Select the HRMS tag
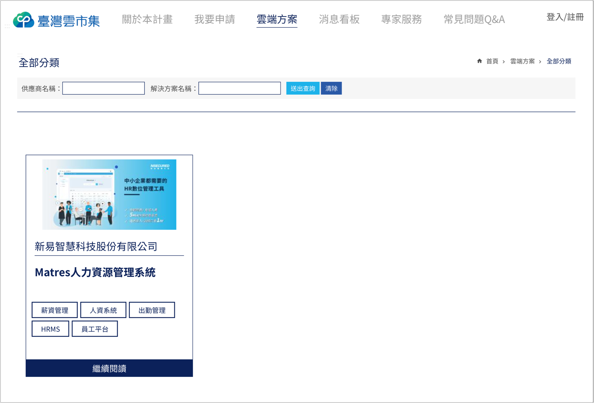The image size is (594, 403). click(x=51, y=329)
